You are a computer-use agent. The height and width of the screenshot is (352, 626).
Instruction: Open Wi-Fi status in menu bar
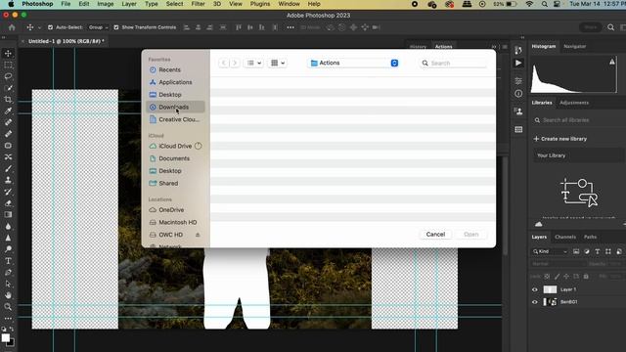coord(529,4)
